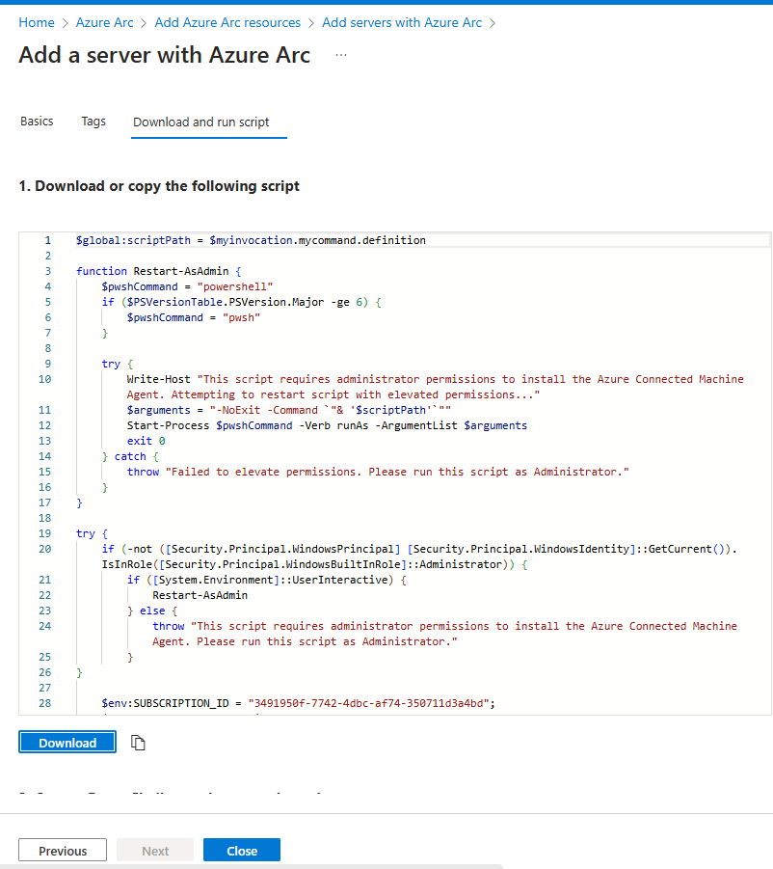Close the Add a server wizard
773x869 pixels.
(242, 851)
